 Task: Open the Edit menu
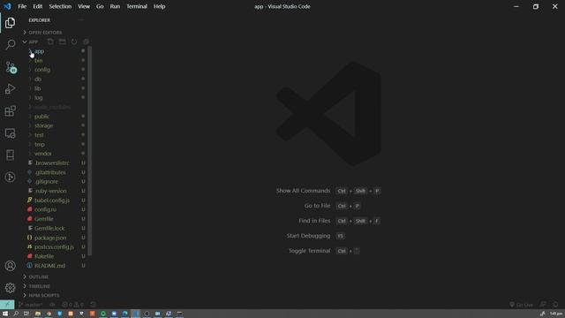point(37,6)
